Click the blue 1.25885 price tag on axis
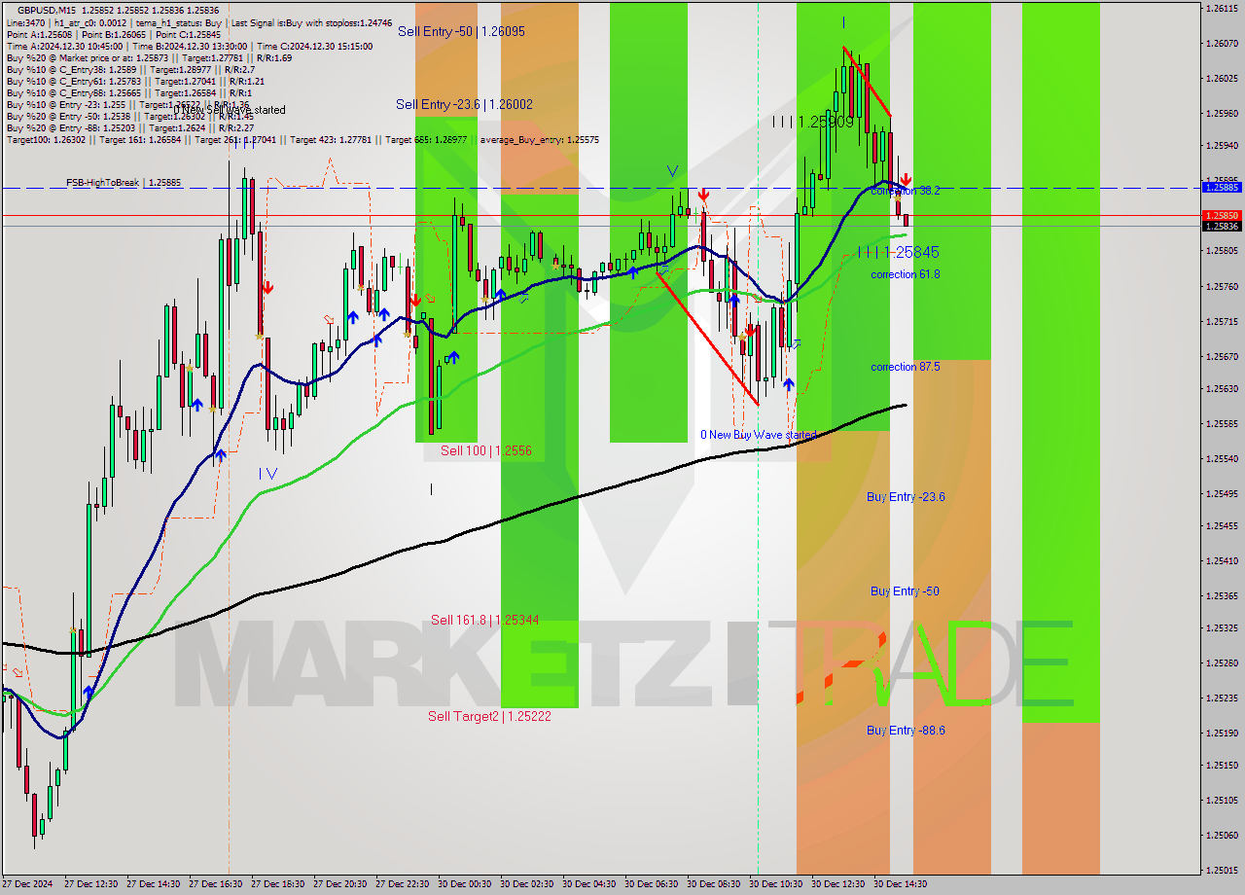Viewport: 1245px width, 895px height. pyautogui.click(x=1222, y=187)
